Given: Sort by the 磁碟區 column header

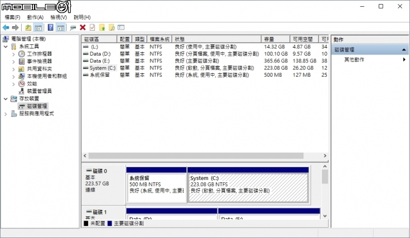Looking at the screenshot, I should tap(99, 39).
